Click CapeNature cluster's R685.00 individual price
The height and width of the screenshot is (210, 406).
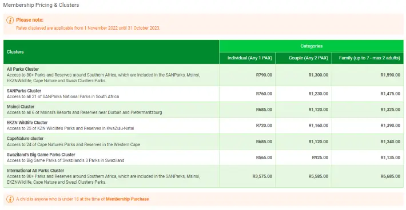tap(264, 142)
